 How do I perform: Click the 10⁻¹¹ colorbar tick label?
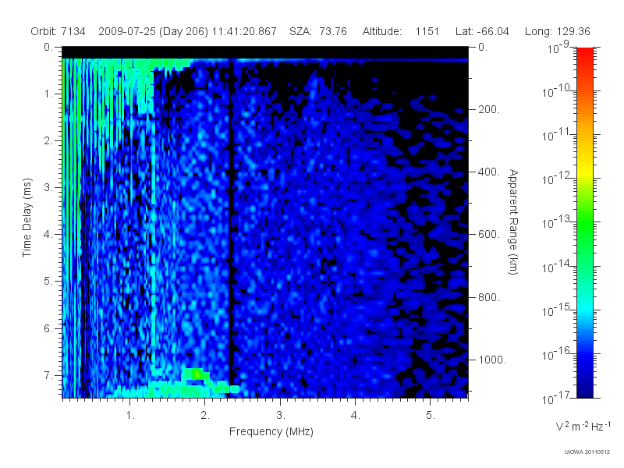[556, 134]
